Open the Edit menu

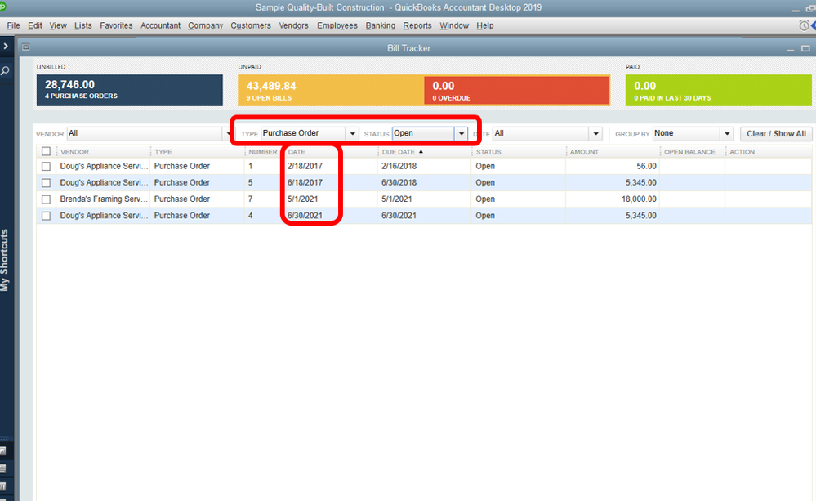click(35, 25)
